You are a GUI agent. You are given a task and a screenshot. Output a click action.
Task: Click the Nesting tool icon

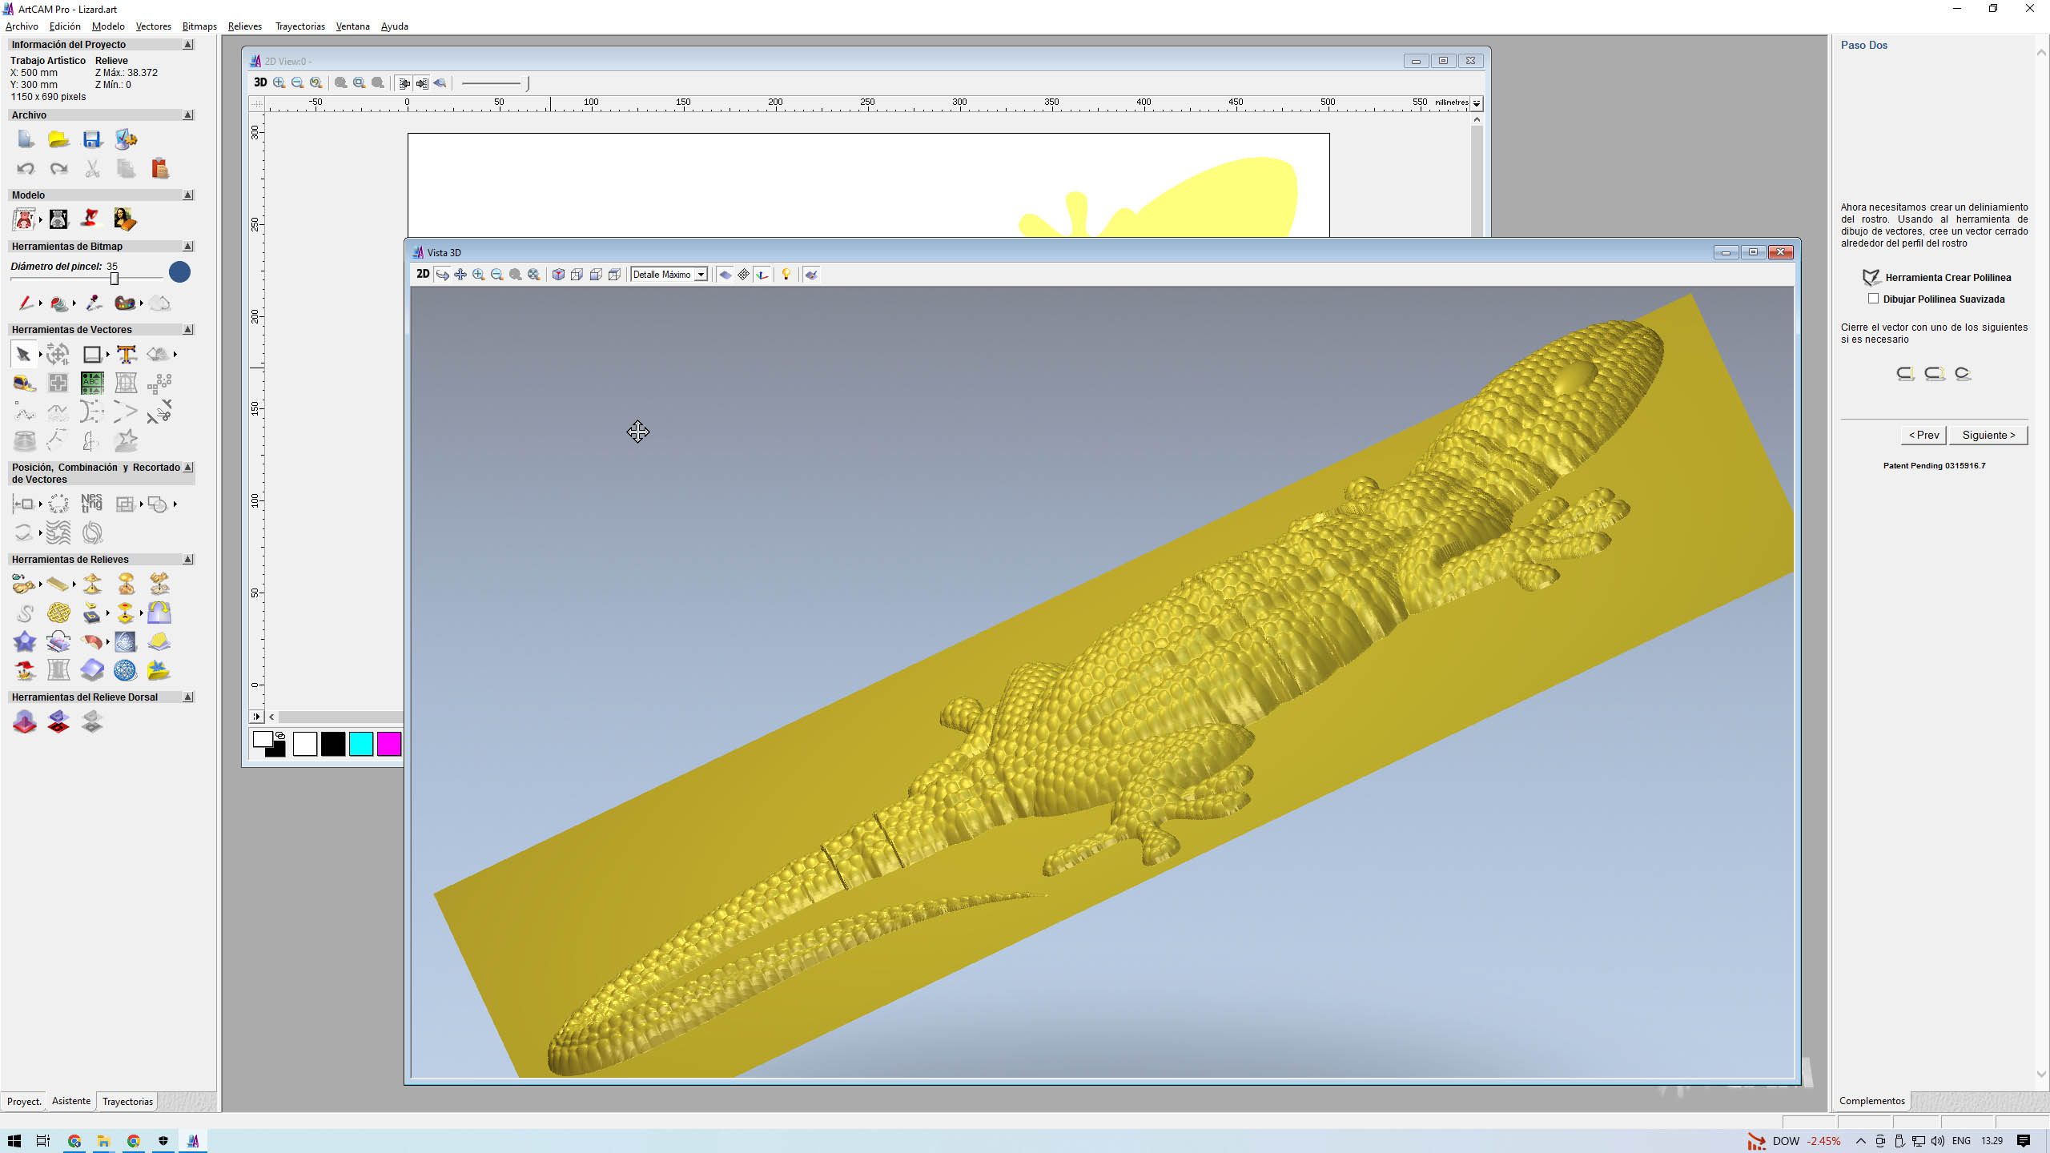pos(91,503)
